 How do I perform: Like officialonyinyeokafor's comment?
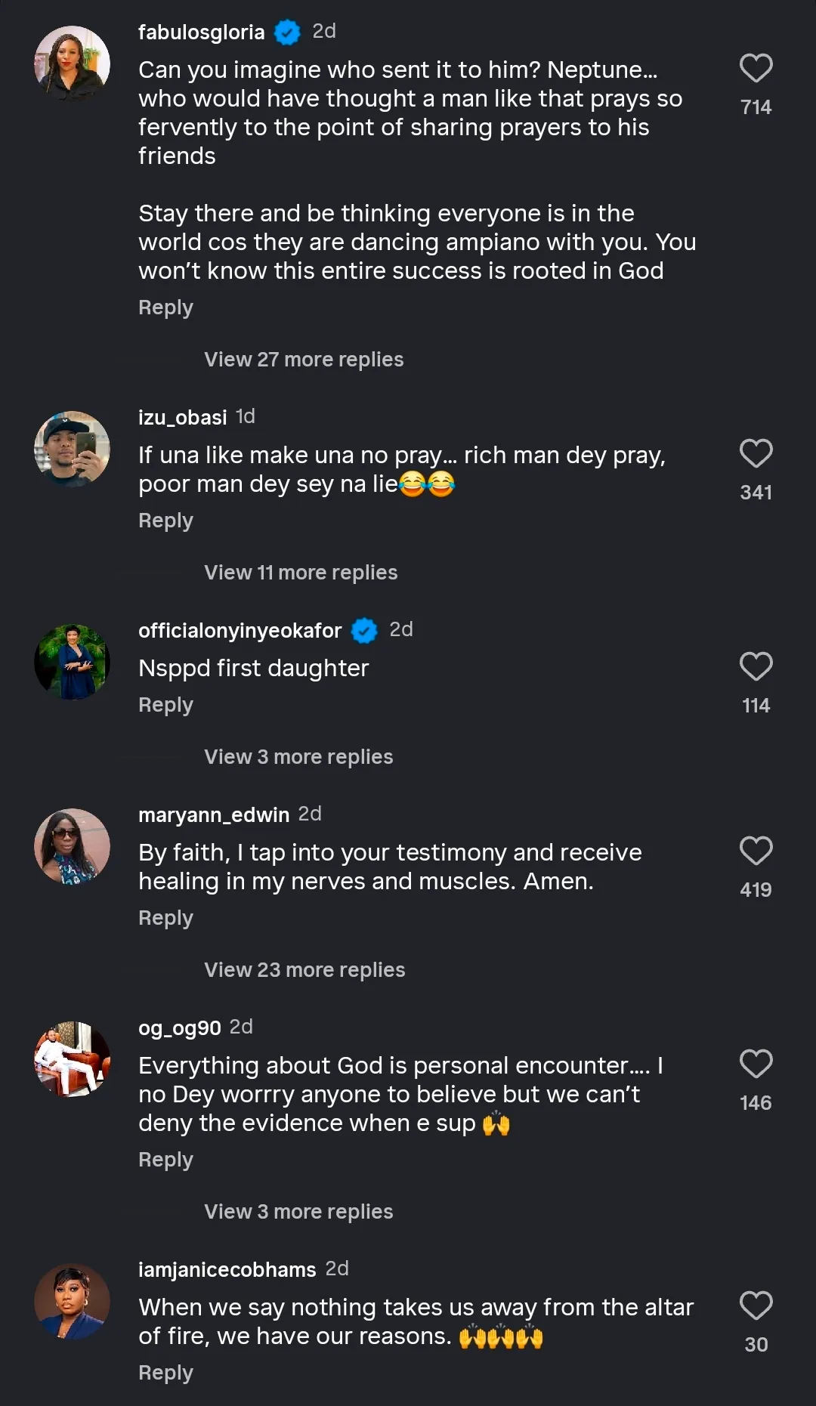(756, 667)
